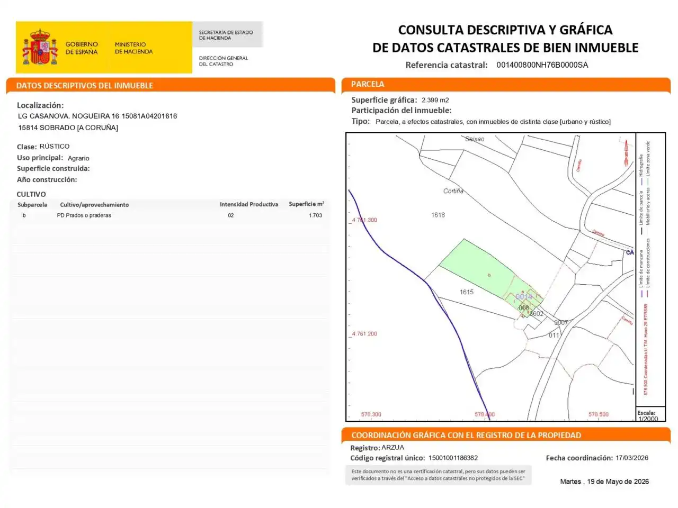The image size is (678, 508).
Task: Click the 'Cultivo/aprovechamiento' column header
Action: 94,205
